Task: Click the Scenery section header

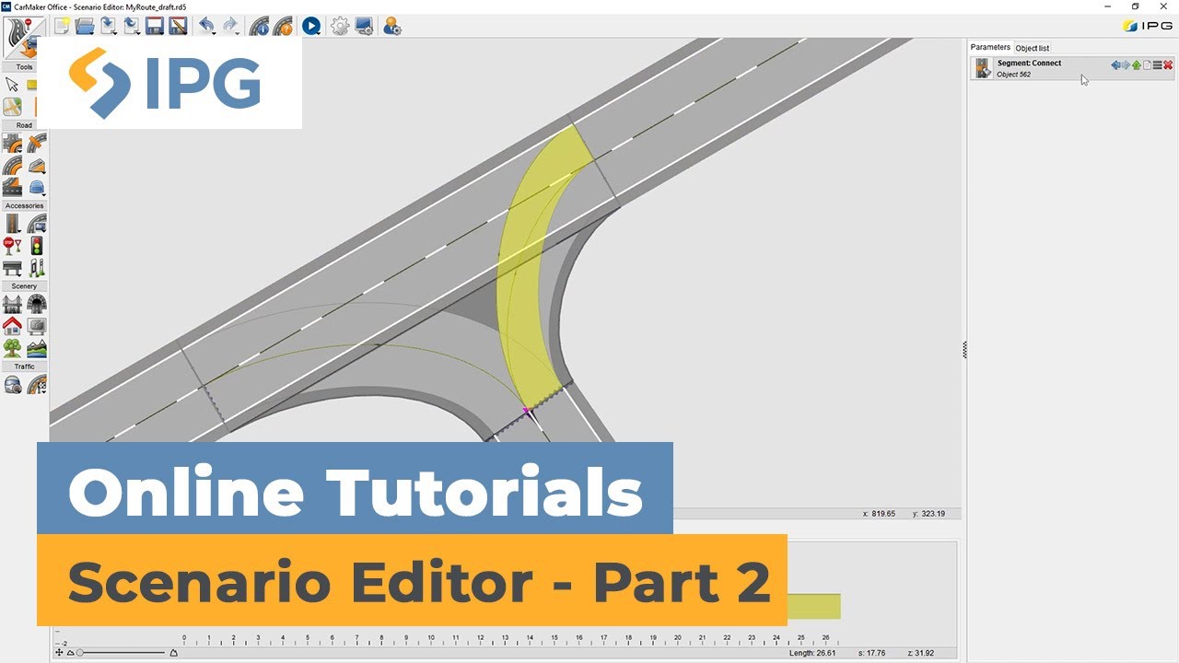Action: tap(24, 286)
